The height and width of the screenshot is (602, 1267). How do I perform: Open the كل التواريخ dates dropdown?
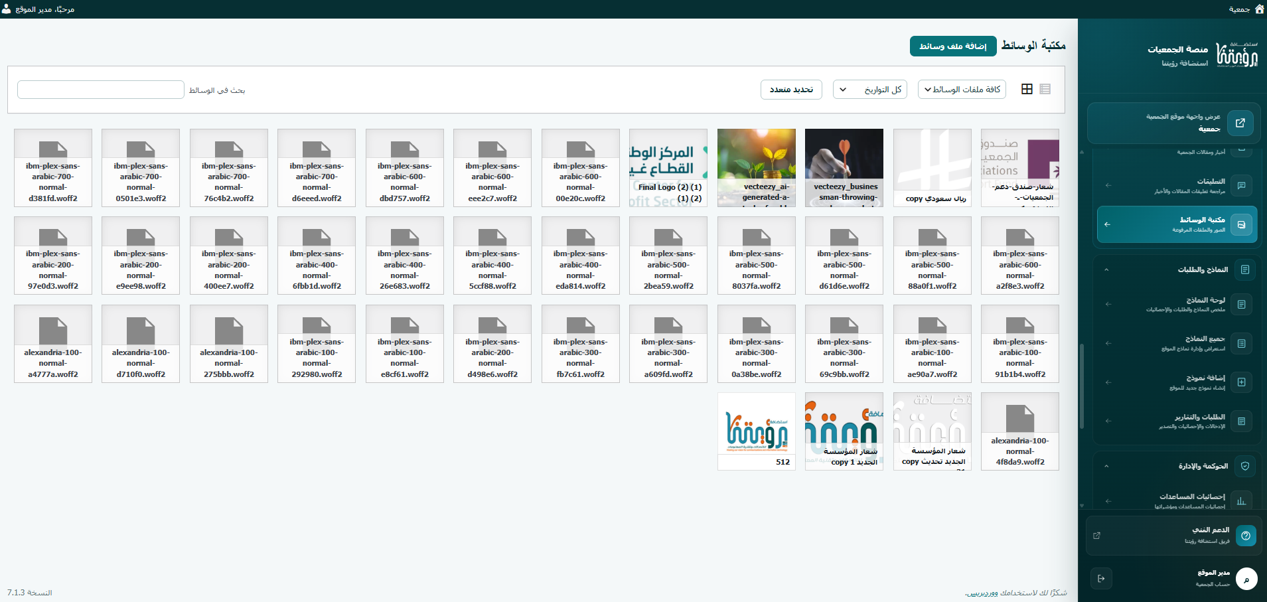click(870, 90)
